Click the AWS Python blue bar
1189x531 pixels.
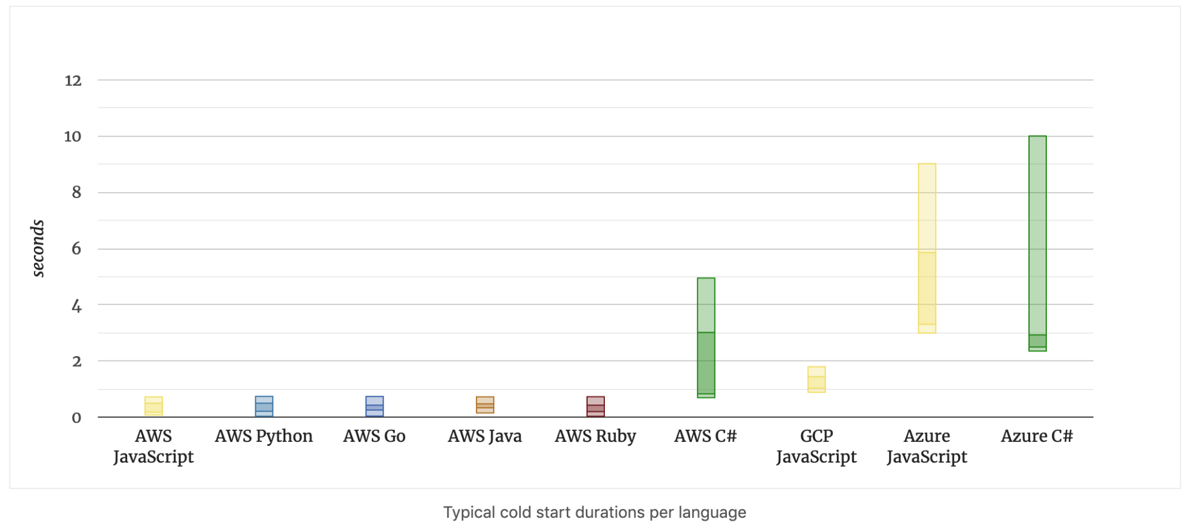point(264,406)
